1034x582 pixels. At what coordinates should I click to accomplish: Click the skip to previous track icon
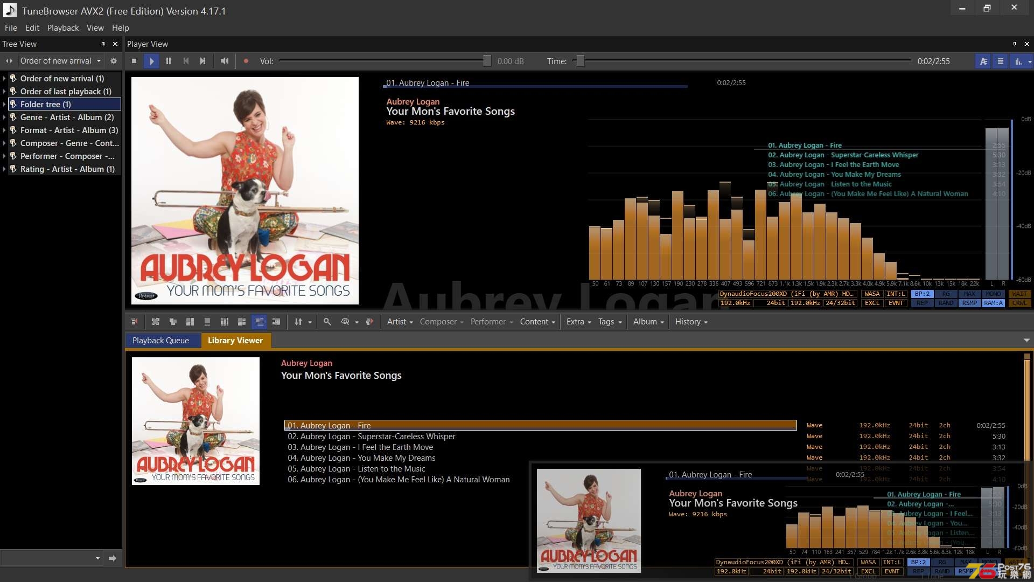click(x=185, y=61)
